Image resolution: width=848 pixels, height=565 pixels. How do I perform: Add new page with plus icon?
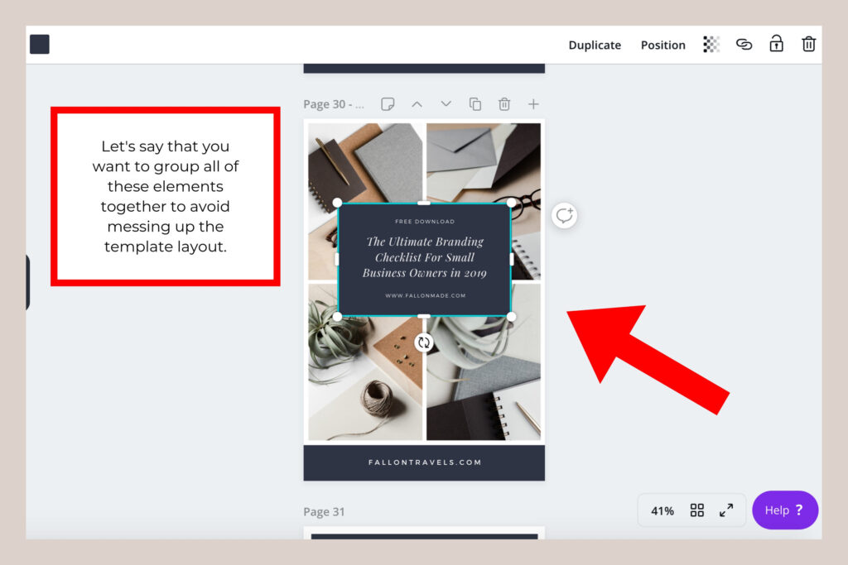pos(533,103)
